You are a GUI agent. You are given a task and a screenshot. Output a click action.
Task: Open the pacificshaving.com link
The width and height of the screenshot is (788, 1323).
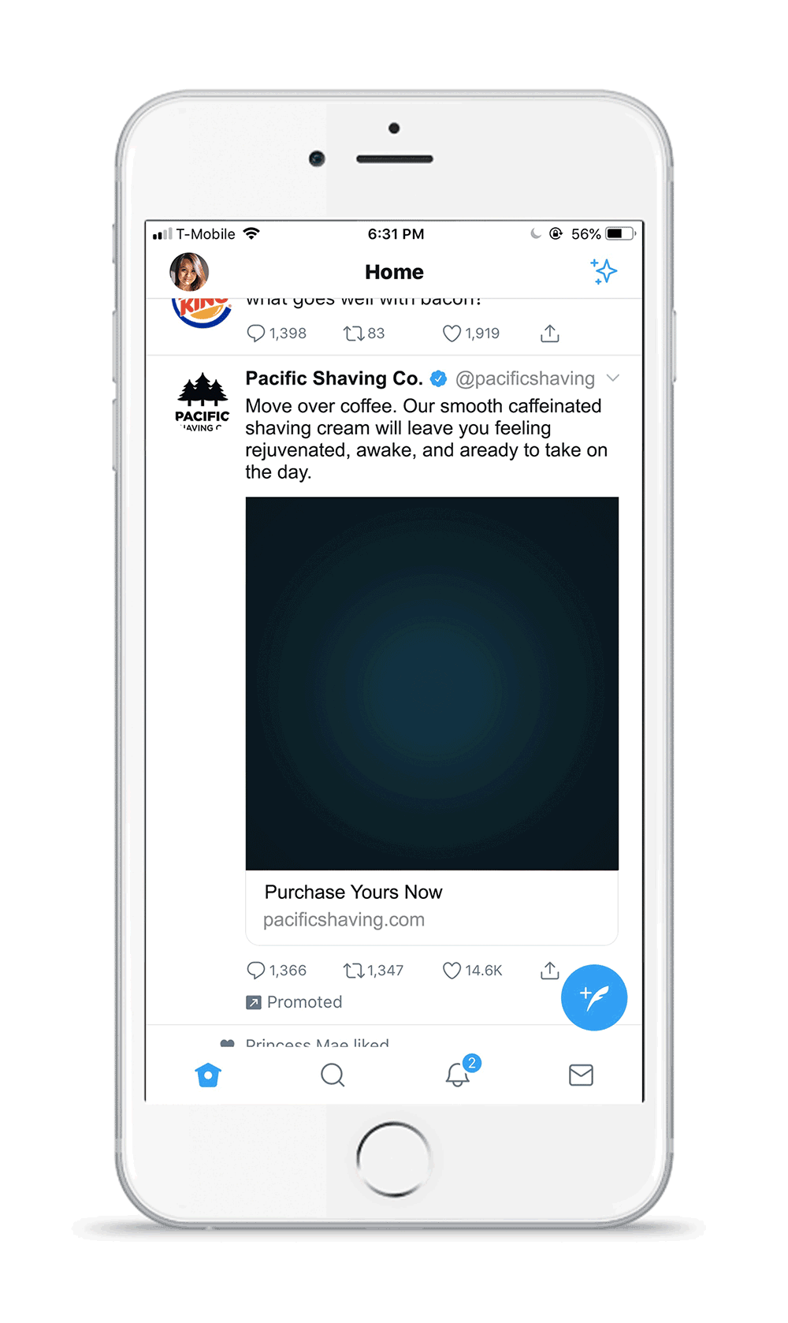click(344, 919)
